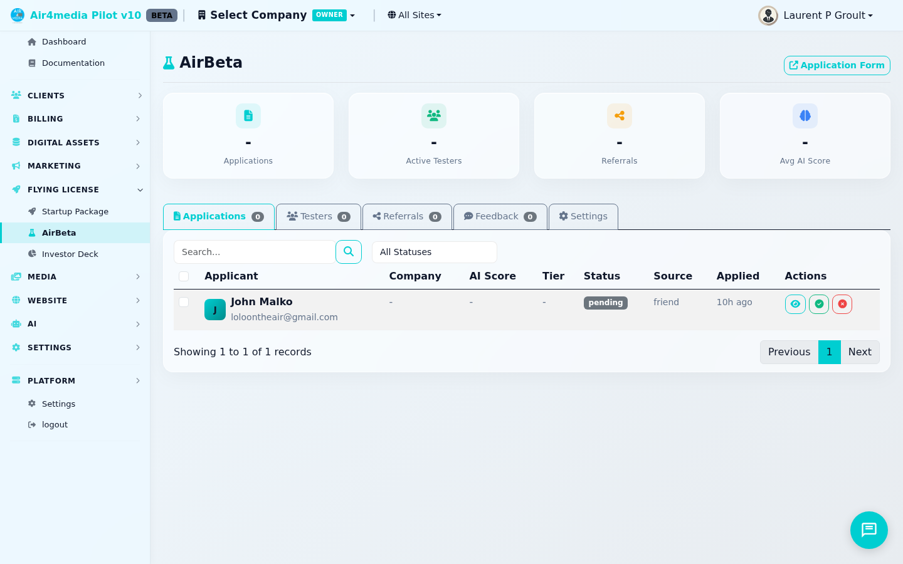This screenshot has height=564, width=903.
Task: Select the checkbox next to John Malko
Action: pyautogui.click(x=184, y=302)
